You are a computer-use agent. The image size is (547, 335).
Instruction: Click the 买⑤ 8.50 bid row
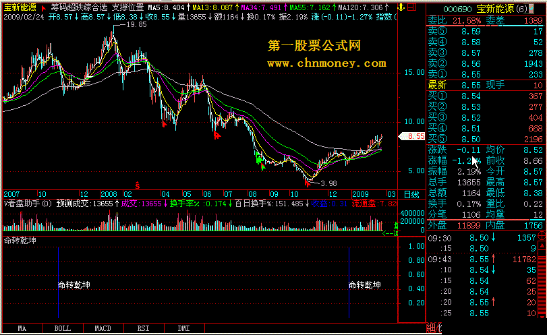click(x=485, y=140)
